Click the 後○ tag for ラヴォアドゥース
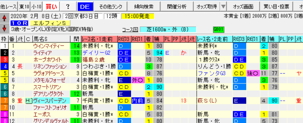Viewport: 303px width, 123px height. tap(253, 73)
